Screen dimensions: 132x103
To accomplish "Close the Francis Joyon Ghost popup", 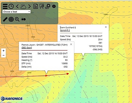I will click(71, 44).
